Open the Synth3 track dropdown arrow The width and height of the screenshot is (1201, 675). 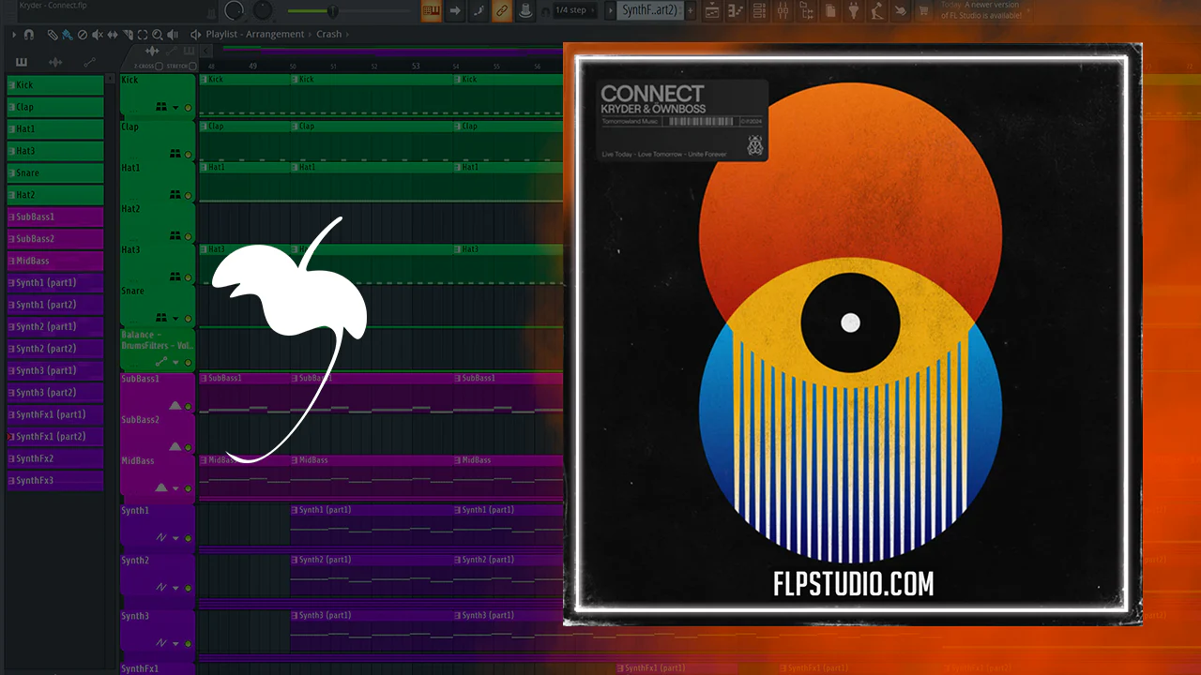pos(175,643)
